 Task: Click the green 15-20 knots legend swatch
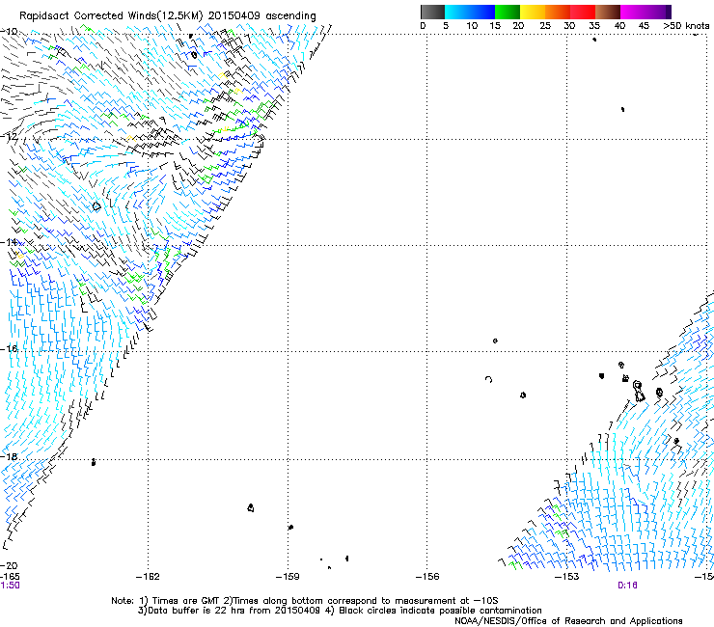pos(508,12)
